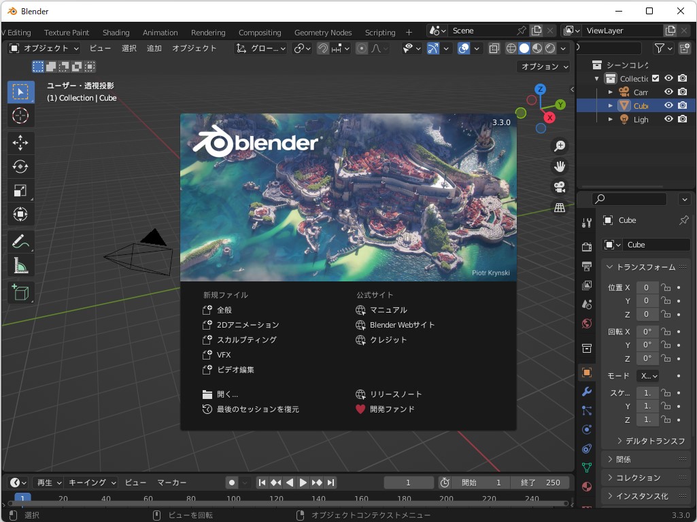Image resolution: width=697 pixels, height=522 pixels.
Task: Select the Annotate tool
Action: click(x=20, y=240)
